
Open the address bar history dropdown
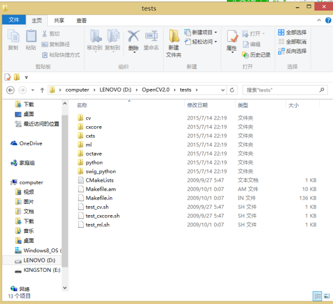click(x=223, y=90)
